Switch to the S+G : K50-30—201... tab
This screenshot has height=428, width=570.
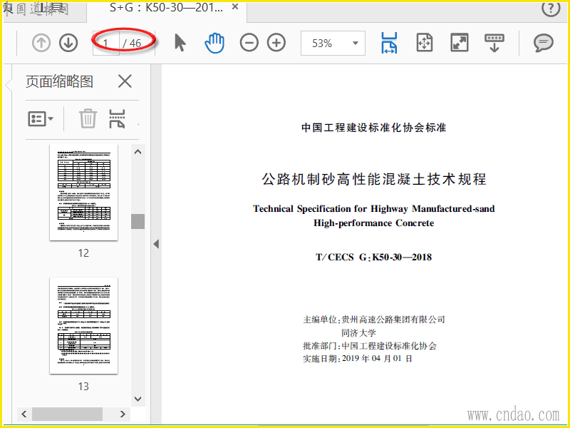coord(167,8)
